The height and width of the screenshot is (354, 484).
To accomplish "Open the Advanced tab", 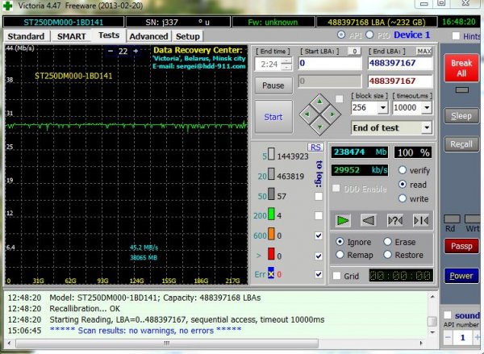I will pyautogui.click(x=148, y=36).
